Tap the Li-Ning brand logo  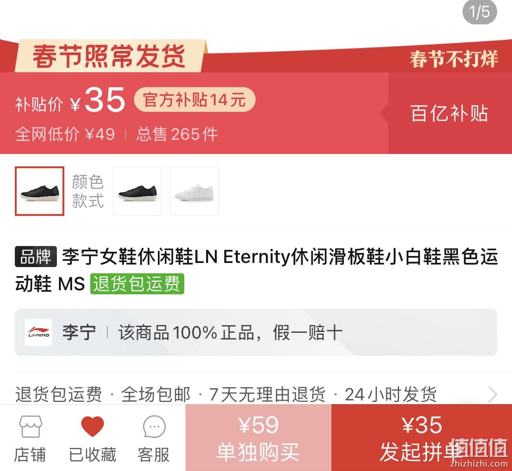click(38, 332)
